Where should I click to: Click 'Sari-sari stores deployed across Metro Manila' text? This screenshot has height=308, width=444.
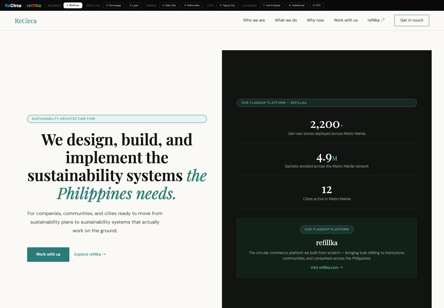click(327, 134)
